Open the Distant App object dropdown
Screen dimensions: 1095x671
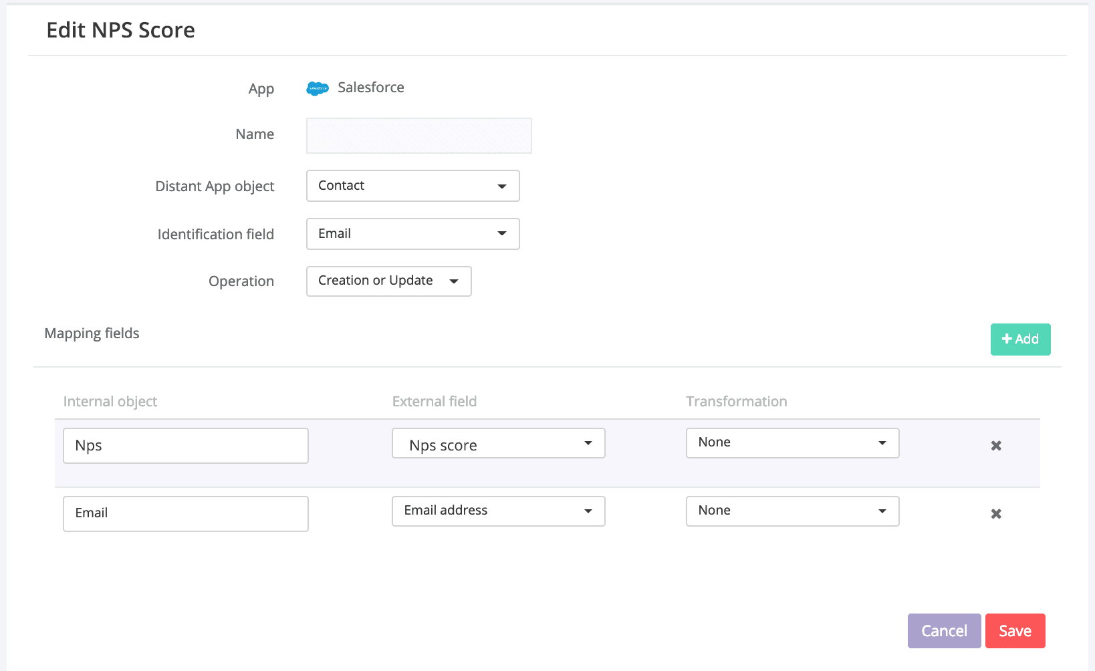point(413,186)
